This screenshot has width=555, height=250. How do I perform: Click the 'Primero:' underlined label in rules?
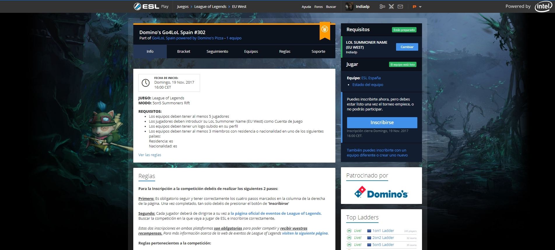click(x=146, y=199)
